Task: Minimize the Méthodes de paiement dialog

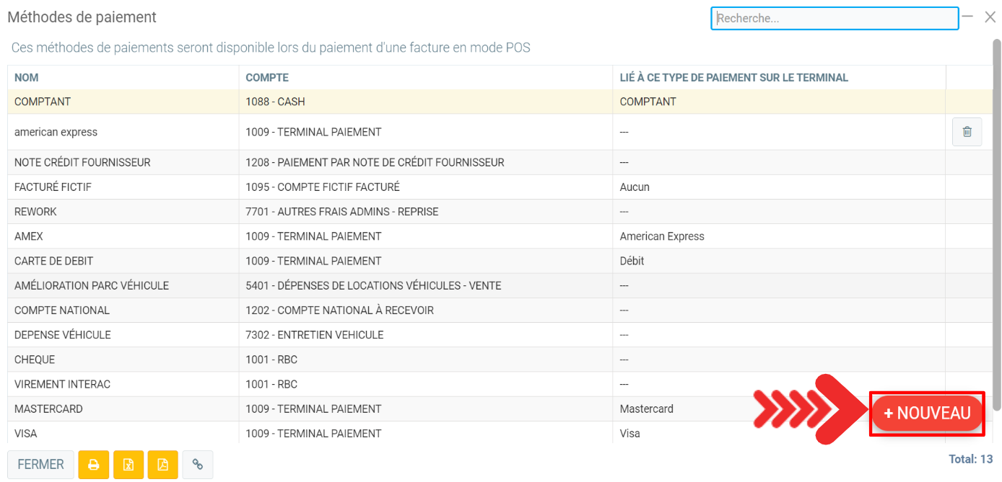Action: (x=968, y=17)
